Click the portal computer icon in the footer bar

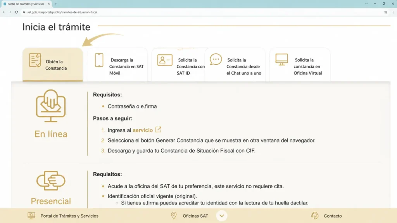pyautogui.click(x=31, y=216)
